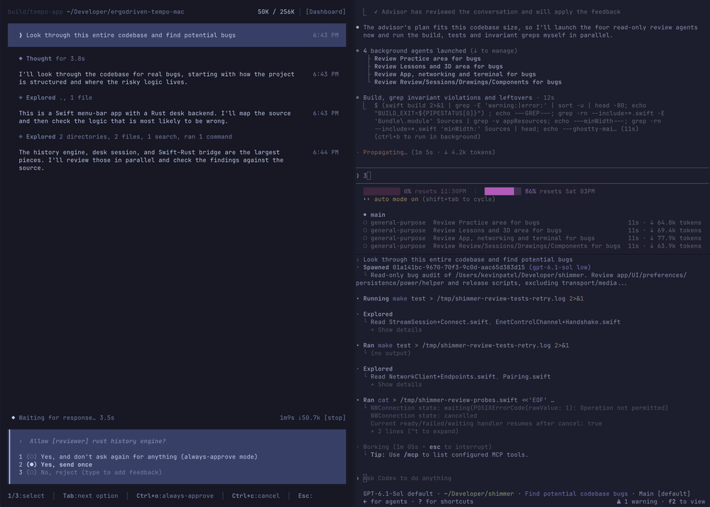Click 'Tip: Use /mcp to list configured MCP tools'
The height and width of the screenshot is (507, 710).
click(449, 454)
